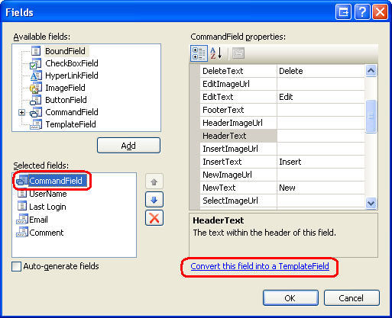392x318 pixels.
Task: Expand the CommandField tree node
Action: pos(22,112)
